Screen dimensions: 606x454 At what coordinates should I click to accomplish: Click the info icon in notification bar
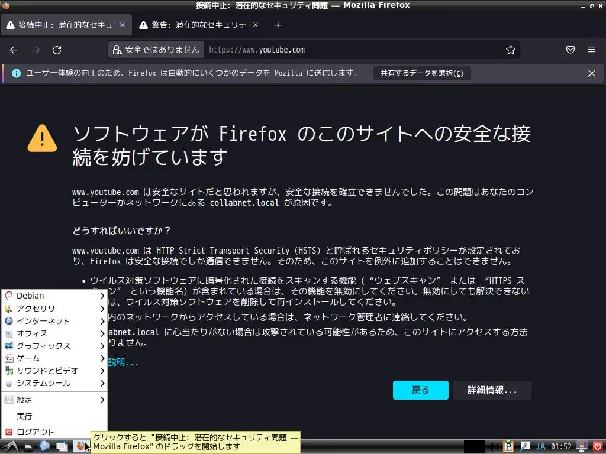click(x=16, y=73)
